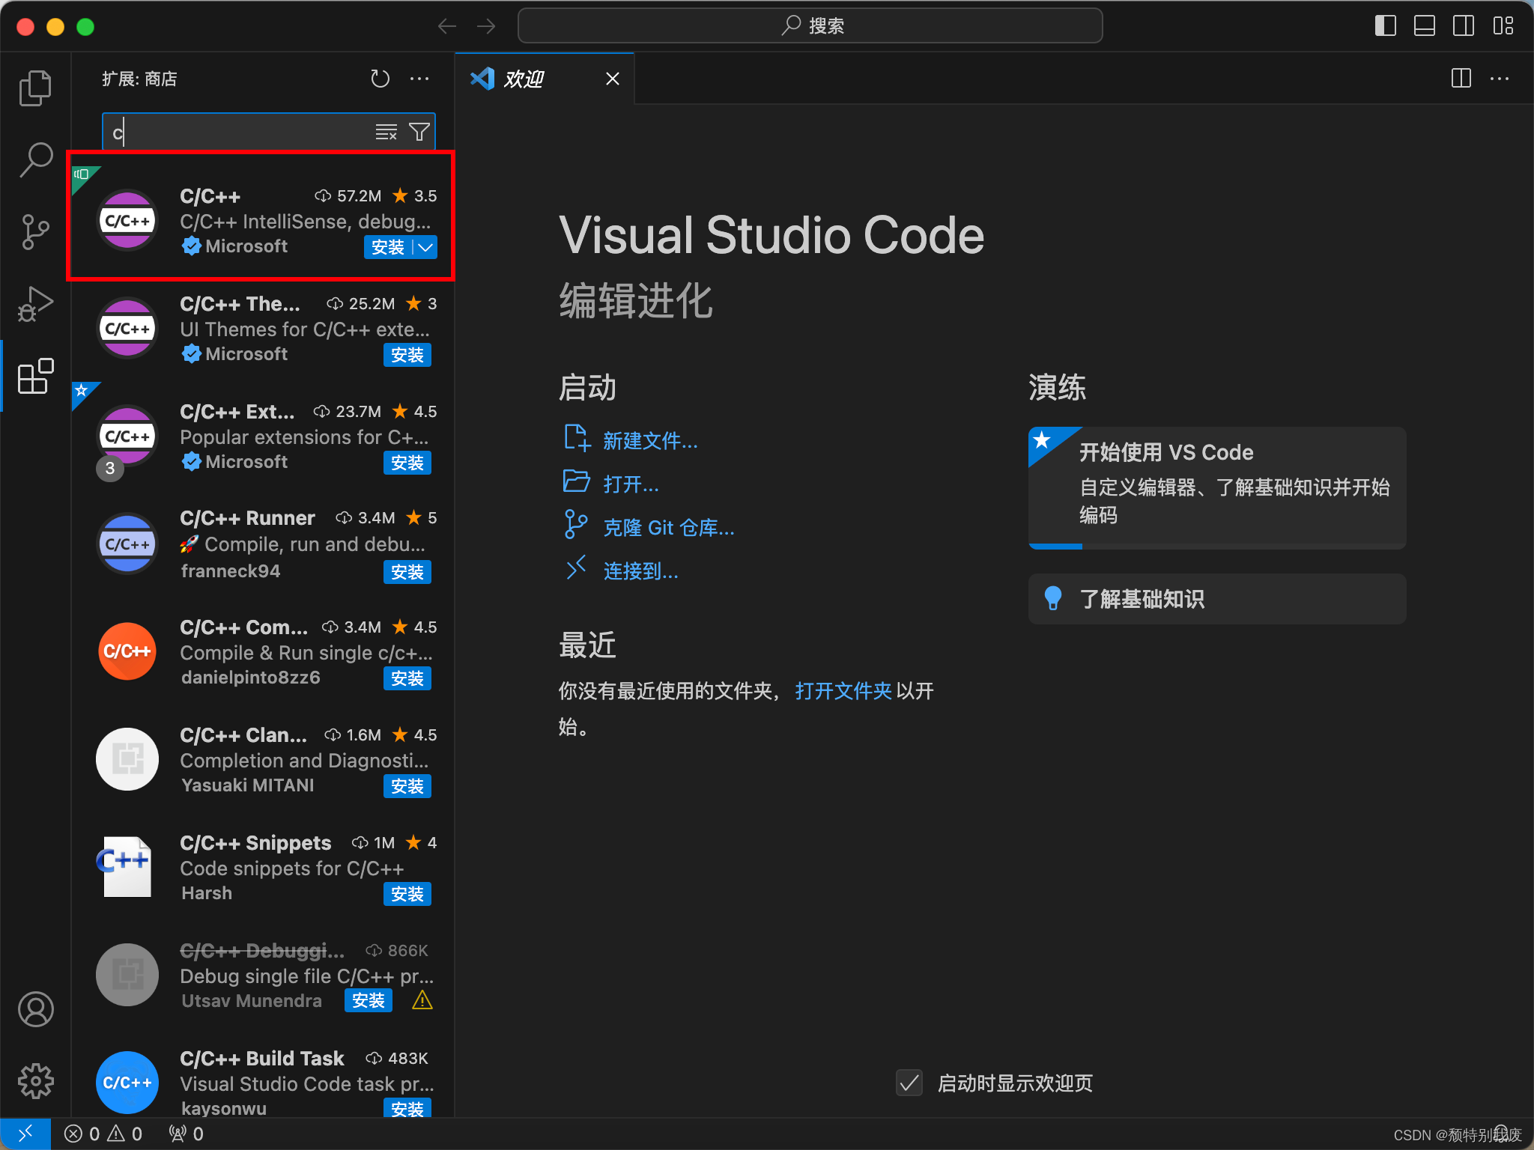
Task: Click the lightbulb icon on 了解基础知识
Action: point(1053,598)
